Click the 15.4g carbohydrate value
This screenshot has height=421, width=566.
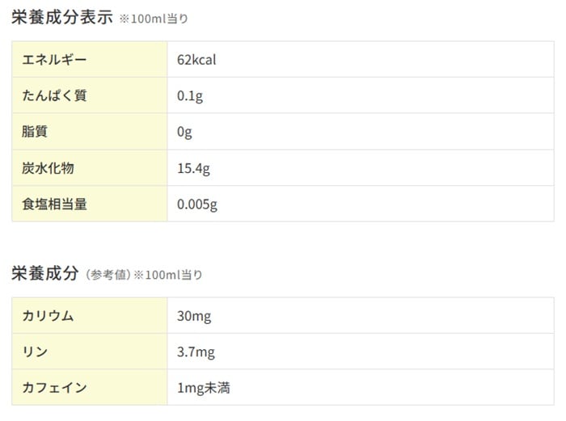(x=193, y=168)
